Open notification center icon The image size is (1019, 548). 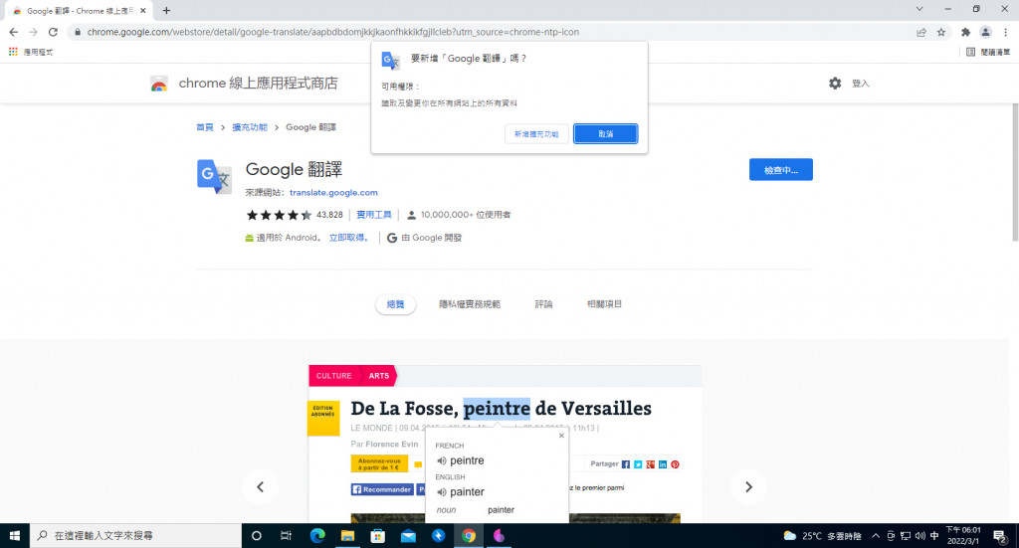1000,536
